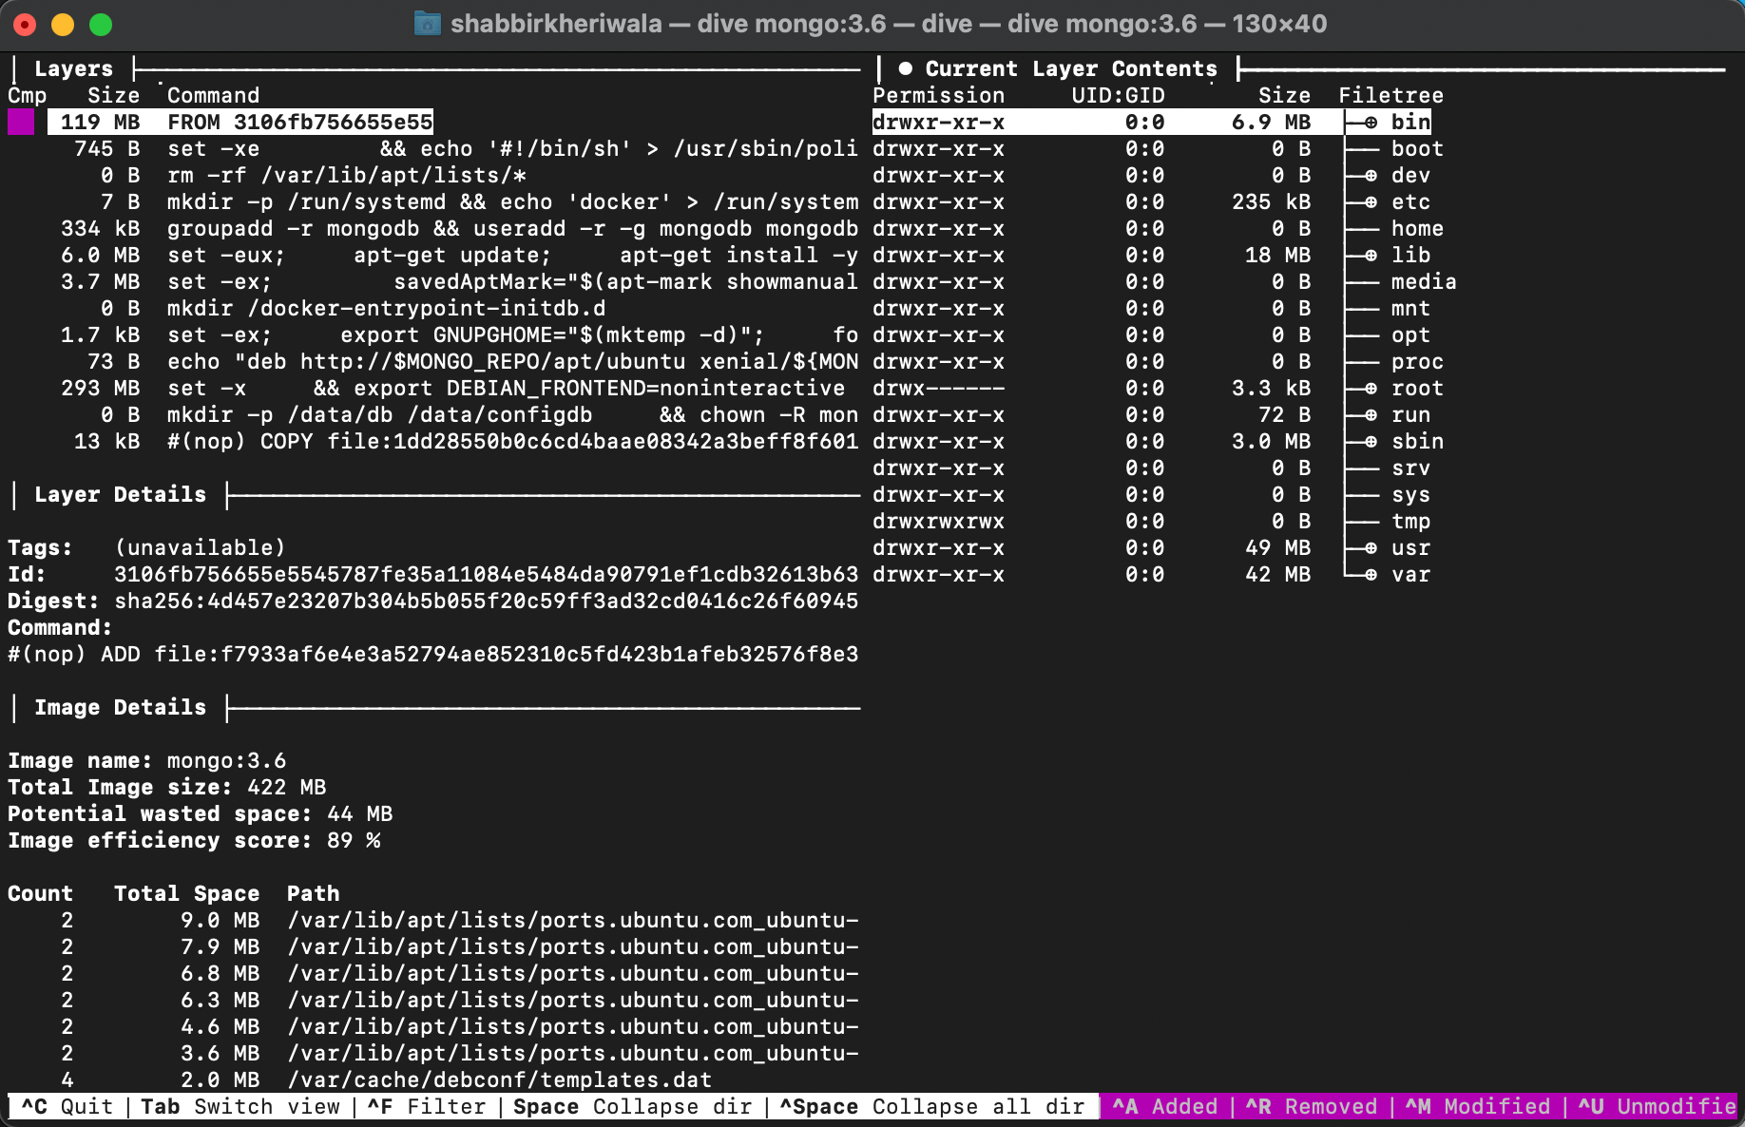Viewport: 1745px width, 1127px height.
Task: Expand the bin directory tree node
Action: click(1371, 123)
